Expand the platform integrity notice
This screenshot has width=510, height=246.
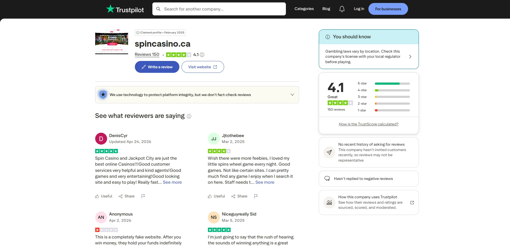point(292,95)
